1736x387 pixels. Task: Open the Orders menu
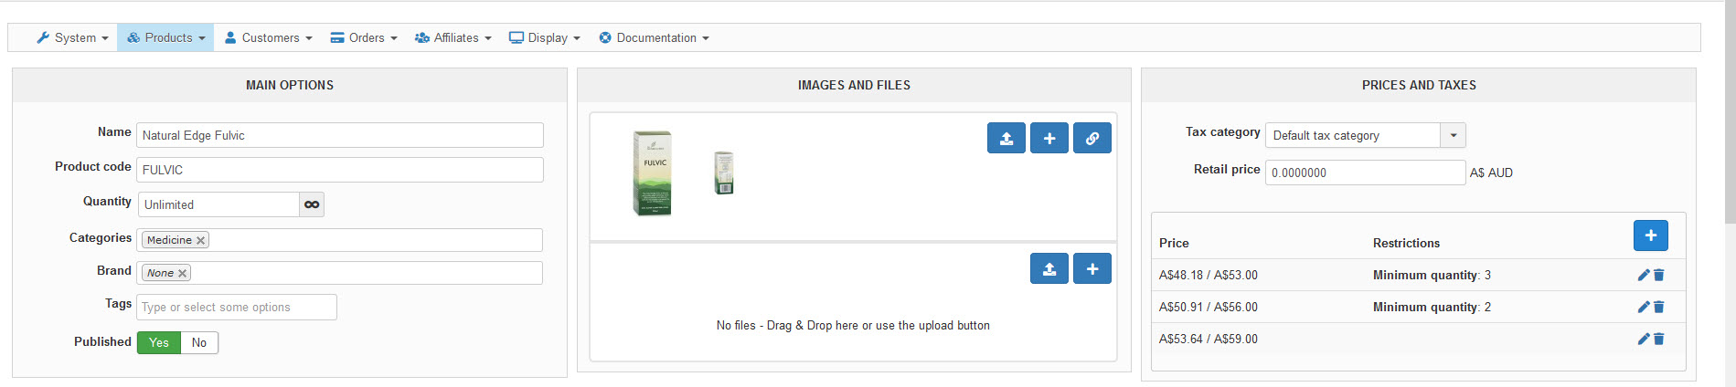(364, 37)
